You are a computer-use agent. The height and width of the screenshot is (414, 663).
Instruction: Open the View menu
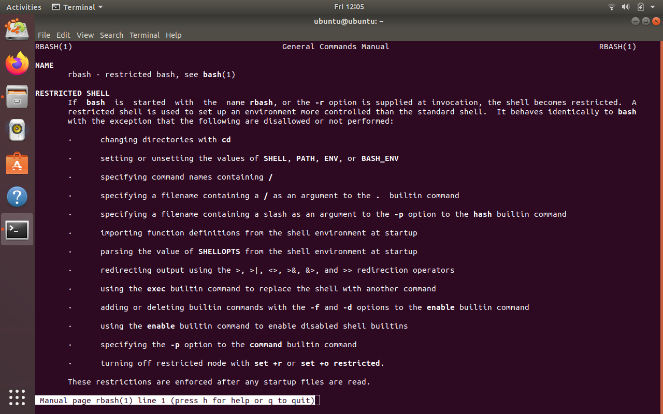coord(85,35)
